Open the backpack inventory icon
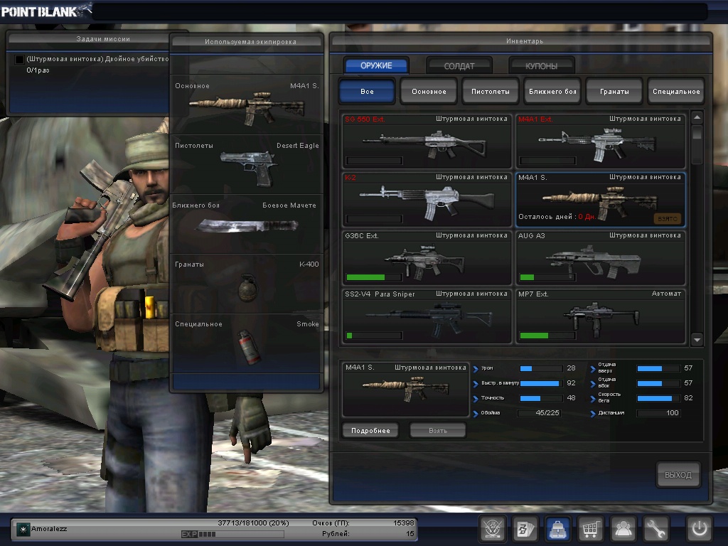The image size is (728, 546). pos(557,529)
